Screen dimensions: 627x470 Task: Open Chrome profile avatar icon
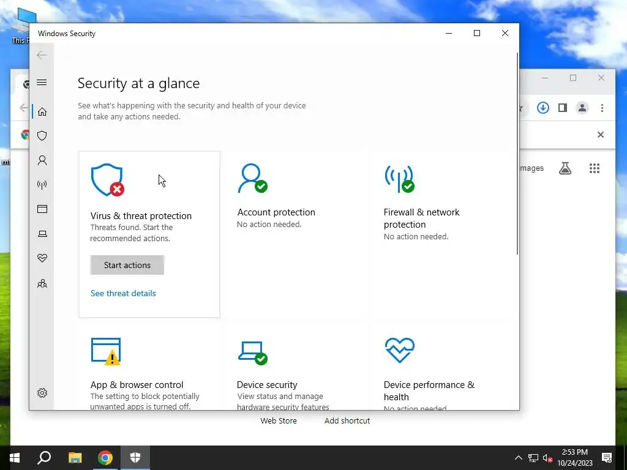[x=582, y=108]
